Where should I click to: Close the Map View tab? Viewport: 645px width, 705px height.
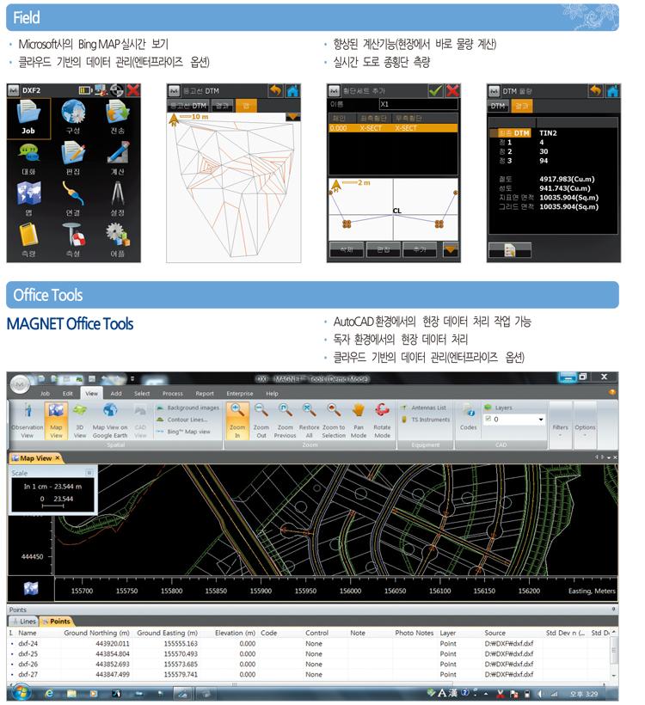[57, 458]
